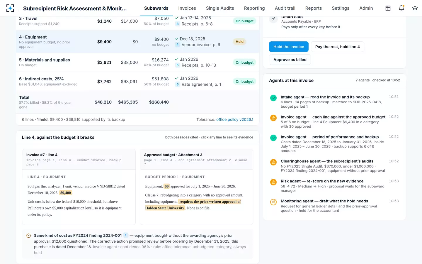Screen dimensions: 422x264
Task: Open the office policy v2026.1 link
Action: (x=235, y=119)
